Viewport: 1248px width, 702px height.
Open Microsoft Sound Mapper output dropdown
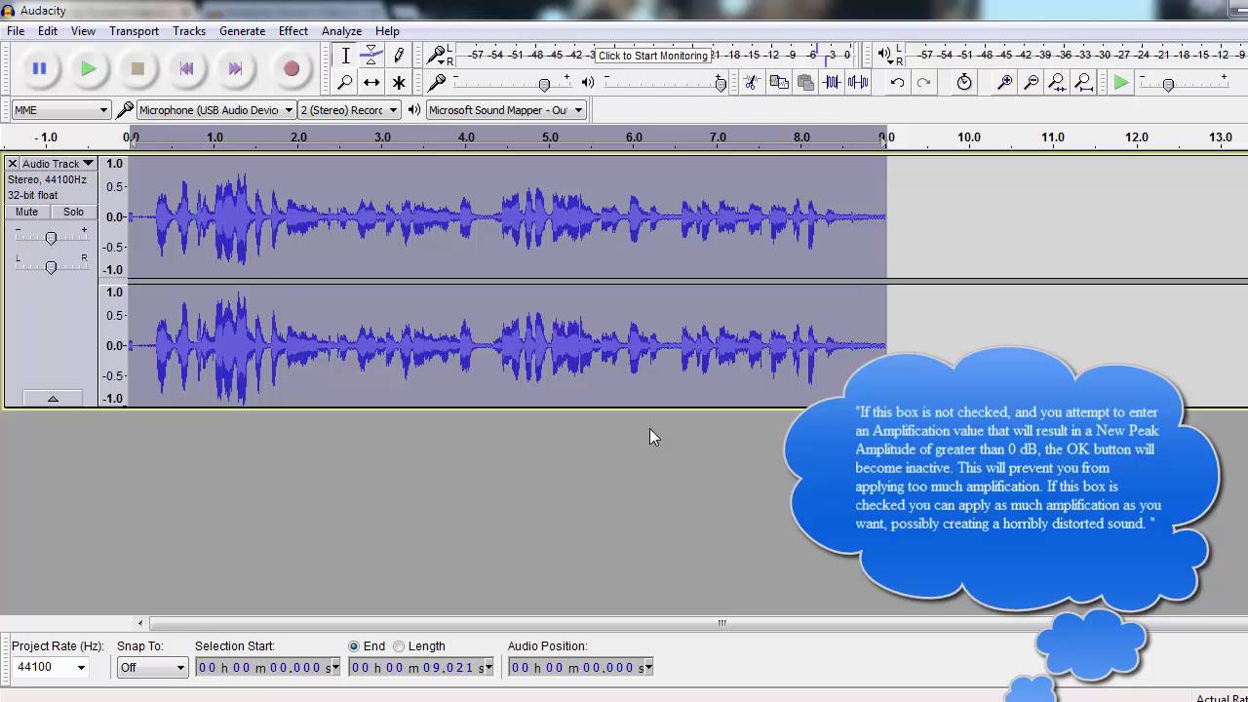(x=506, y=110)
